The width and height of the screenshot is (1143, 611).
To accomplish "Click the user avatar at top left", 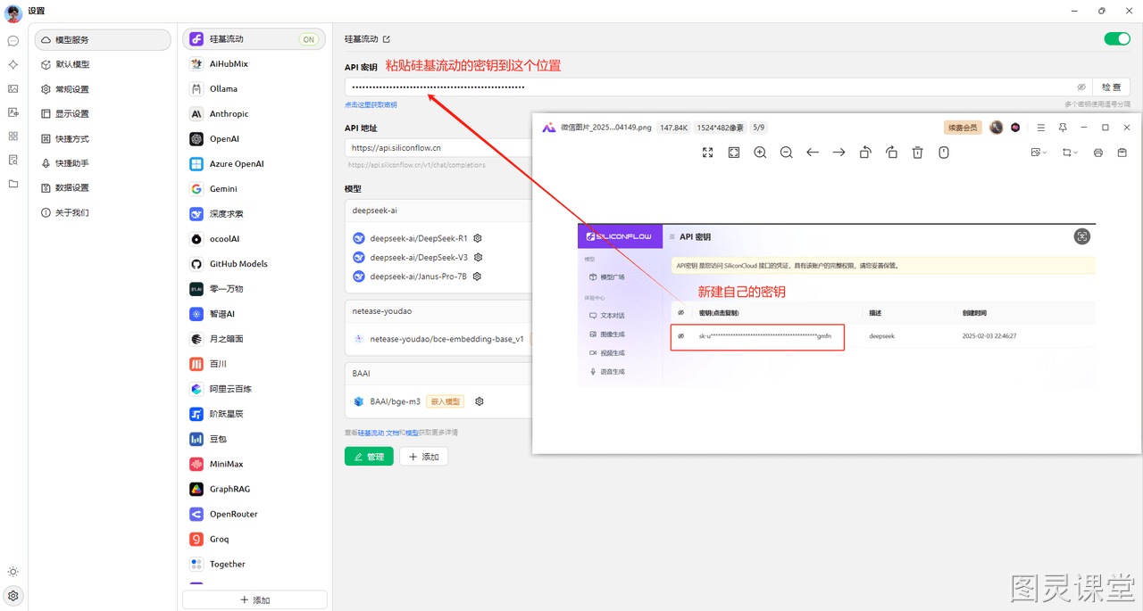I will [x=13, y=12].
